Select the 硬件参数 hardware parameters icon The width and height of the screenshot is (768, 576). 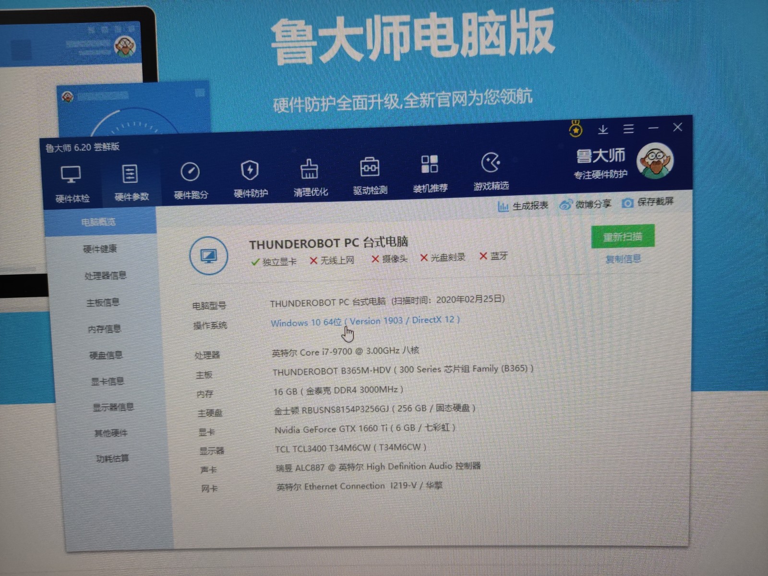(130, 174)
